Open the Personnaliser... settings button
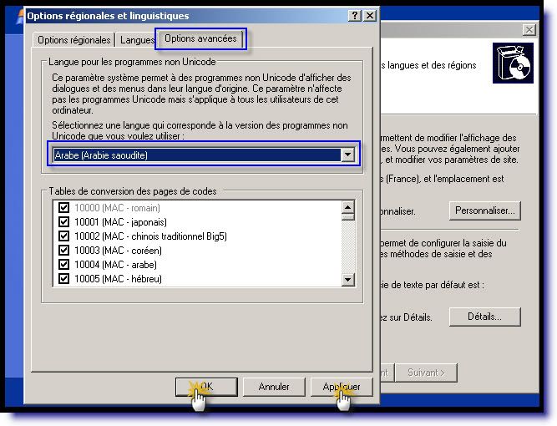 point(484,210)
